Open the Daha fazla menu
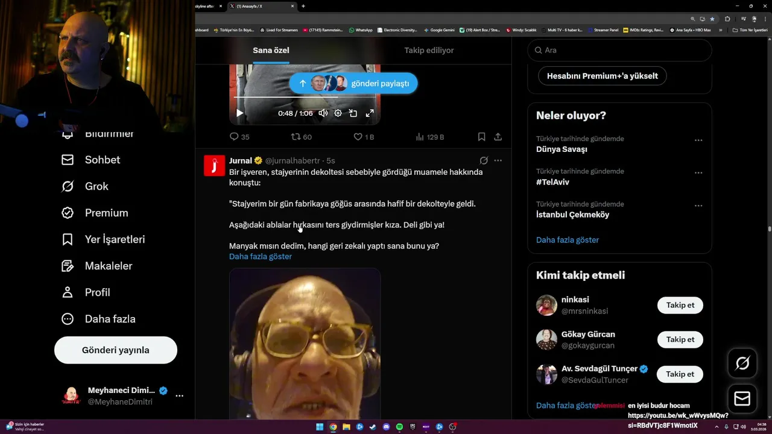 [98, 319]
